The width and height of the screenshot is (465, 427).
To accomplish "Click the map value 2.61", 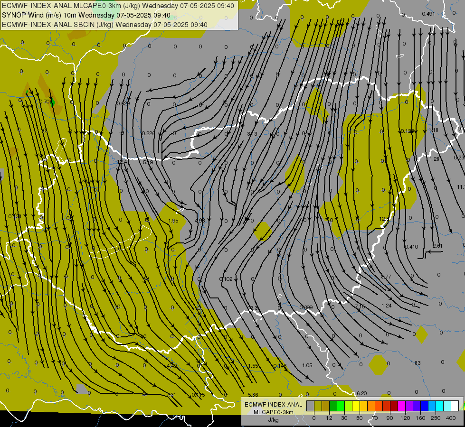I will tap(438, 246).
